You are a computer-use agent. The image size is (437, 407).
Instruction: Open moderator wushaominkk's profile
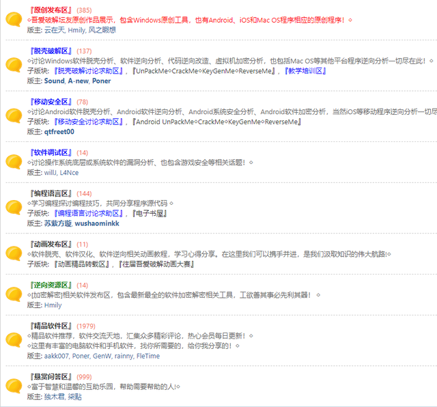[96, 223]
